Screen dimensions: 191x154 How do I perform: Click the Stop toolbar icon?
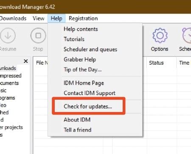click(x=38, y=36)
